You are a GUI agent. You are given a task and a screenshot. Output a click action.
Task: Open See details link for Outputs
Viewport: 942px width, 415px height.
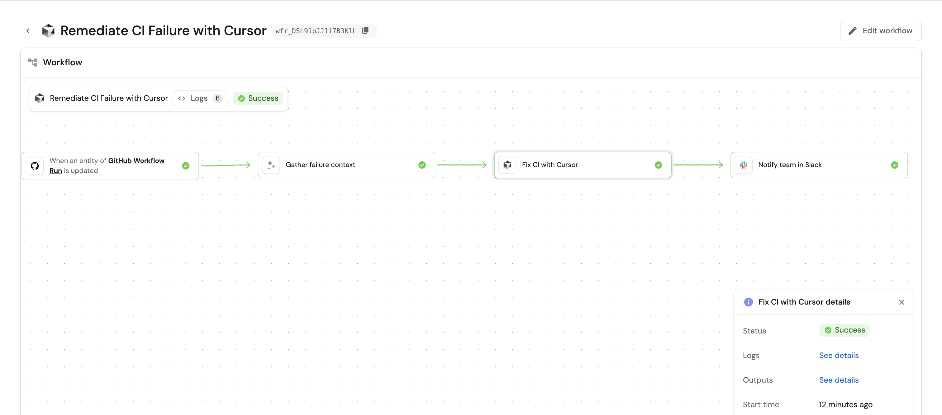[x=839, y=380]
